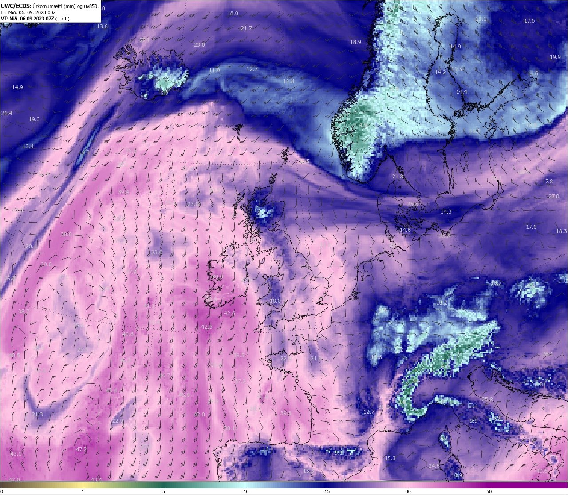The width and height of the screenshot is (568, 495).
Task: Click the 18.3 value label
Action: [x=561, y=231]
